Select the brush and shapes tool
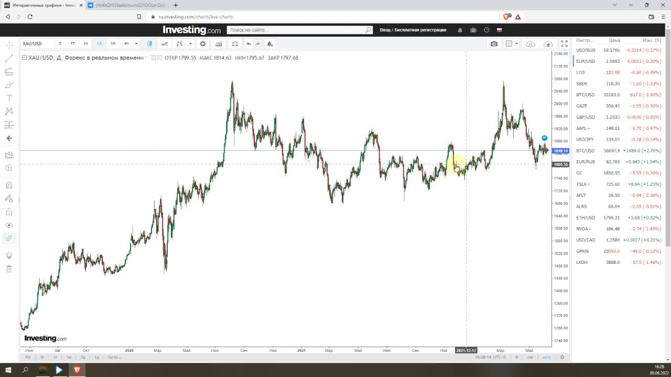This screenshot has width=671, height=377. [9, 85]
